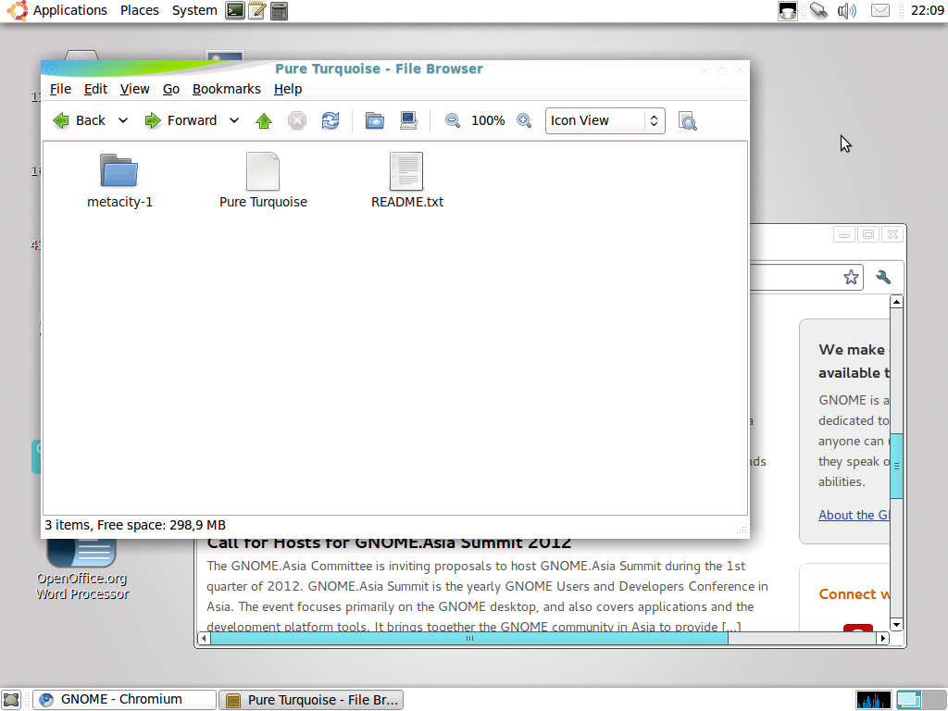948x711 pixels.
Task: Select the metacity-1 folder icon
Action: (x=119, y=170)
